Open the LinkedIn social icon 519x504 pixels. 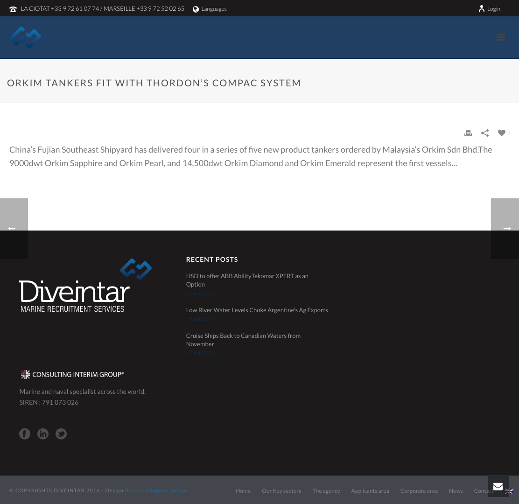42,434
